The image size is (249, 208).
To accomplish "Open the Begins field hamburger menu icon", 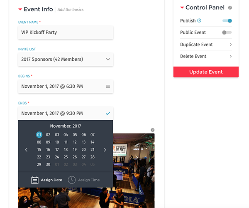I will pyautogui.click(x=108, y=87).
